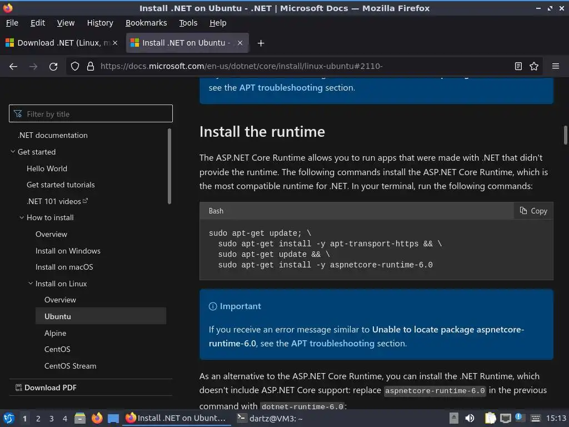Open the desktop start menu icon

coord(9,418)
